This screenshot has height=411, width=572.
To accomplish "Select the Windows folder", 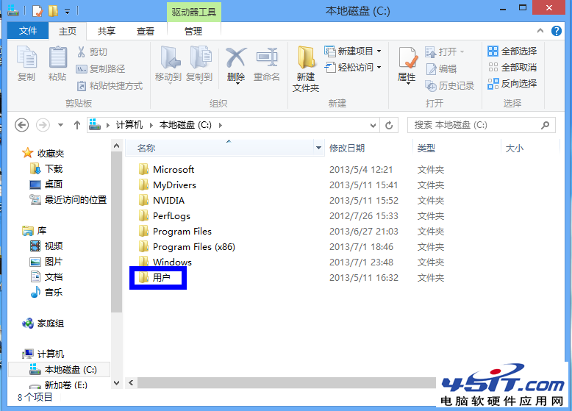I will [165, 262].
